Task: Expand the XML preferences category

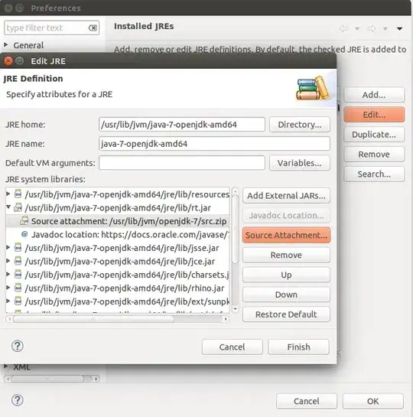Action: 6,367
